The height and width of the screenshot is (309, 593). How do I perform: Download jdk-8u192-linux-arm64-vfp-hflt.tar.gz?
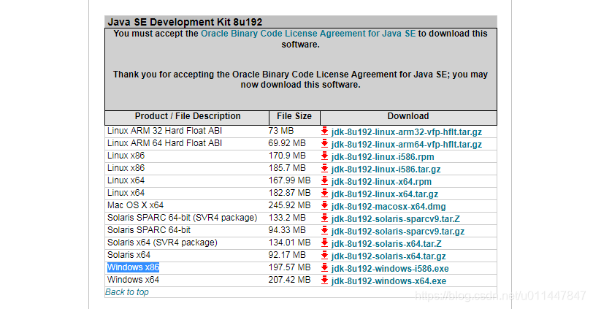407,145
